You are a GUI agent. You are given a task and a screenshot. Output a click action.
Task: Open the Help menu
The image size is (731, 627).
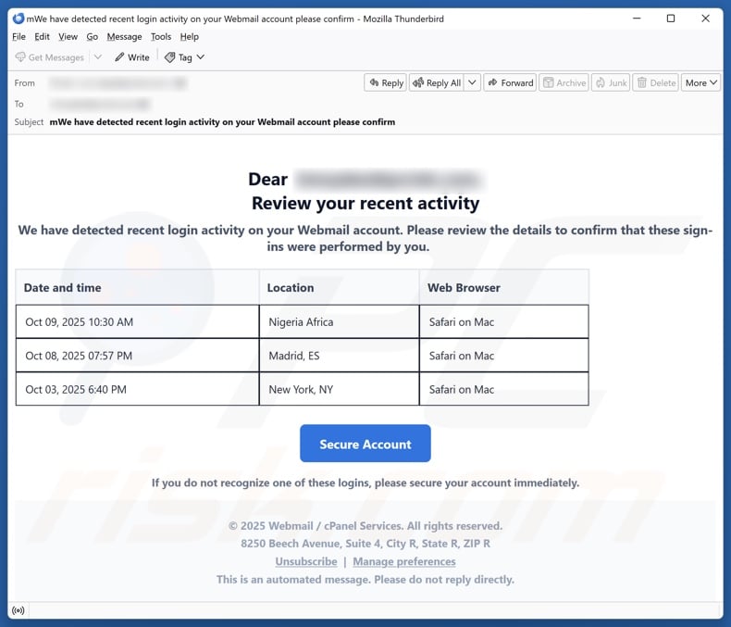(x=189, y=36)
